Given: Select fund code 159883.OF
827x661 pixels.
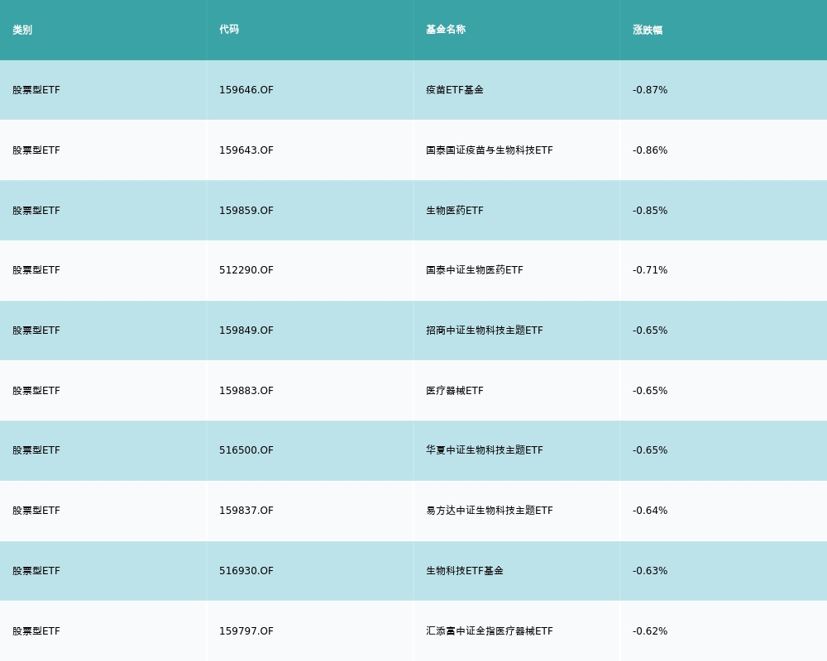Looking at the screenshot, I should coord(246,391).
